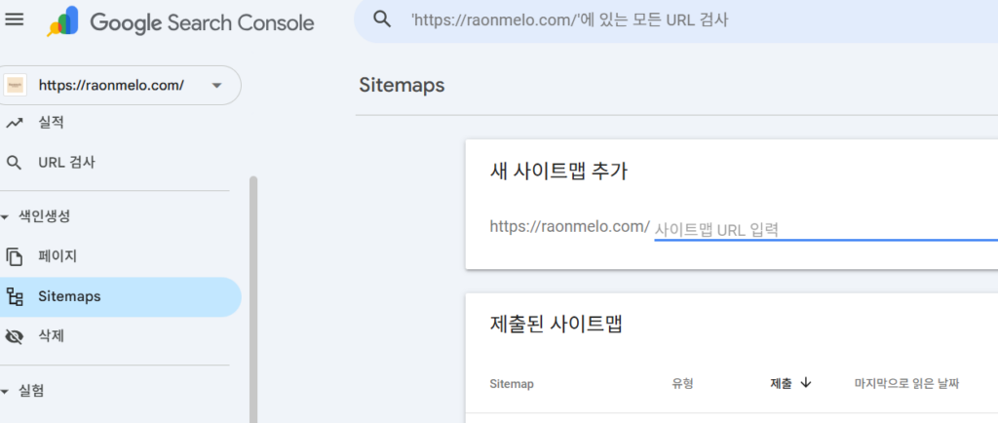Click the URL 검사 magnifier icon in sidebar
The image size is (998, 423).
tap(14, 163)
